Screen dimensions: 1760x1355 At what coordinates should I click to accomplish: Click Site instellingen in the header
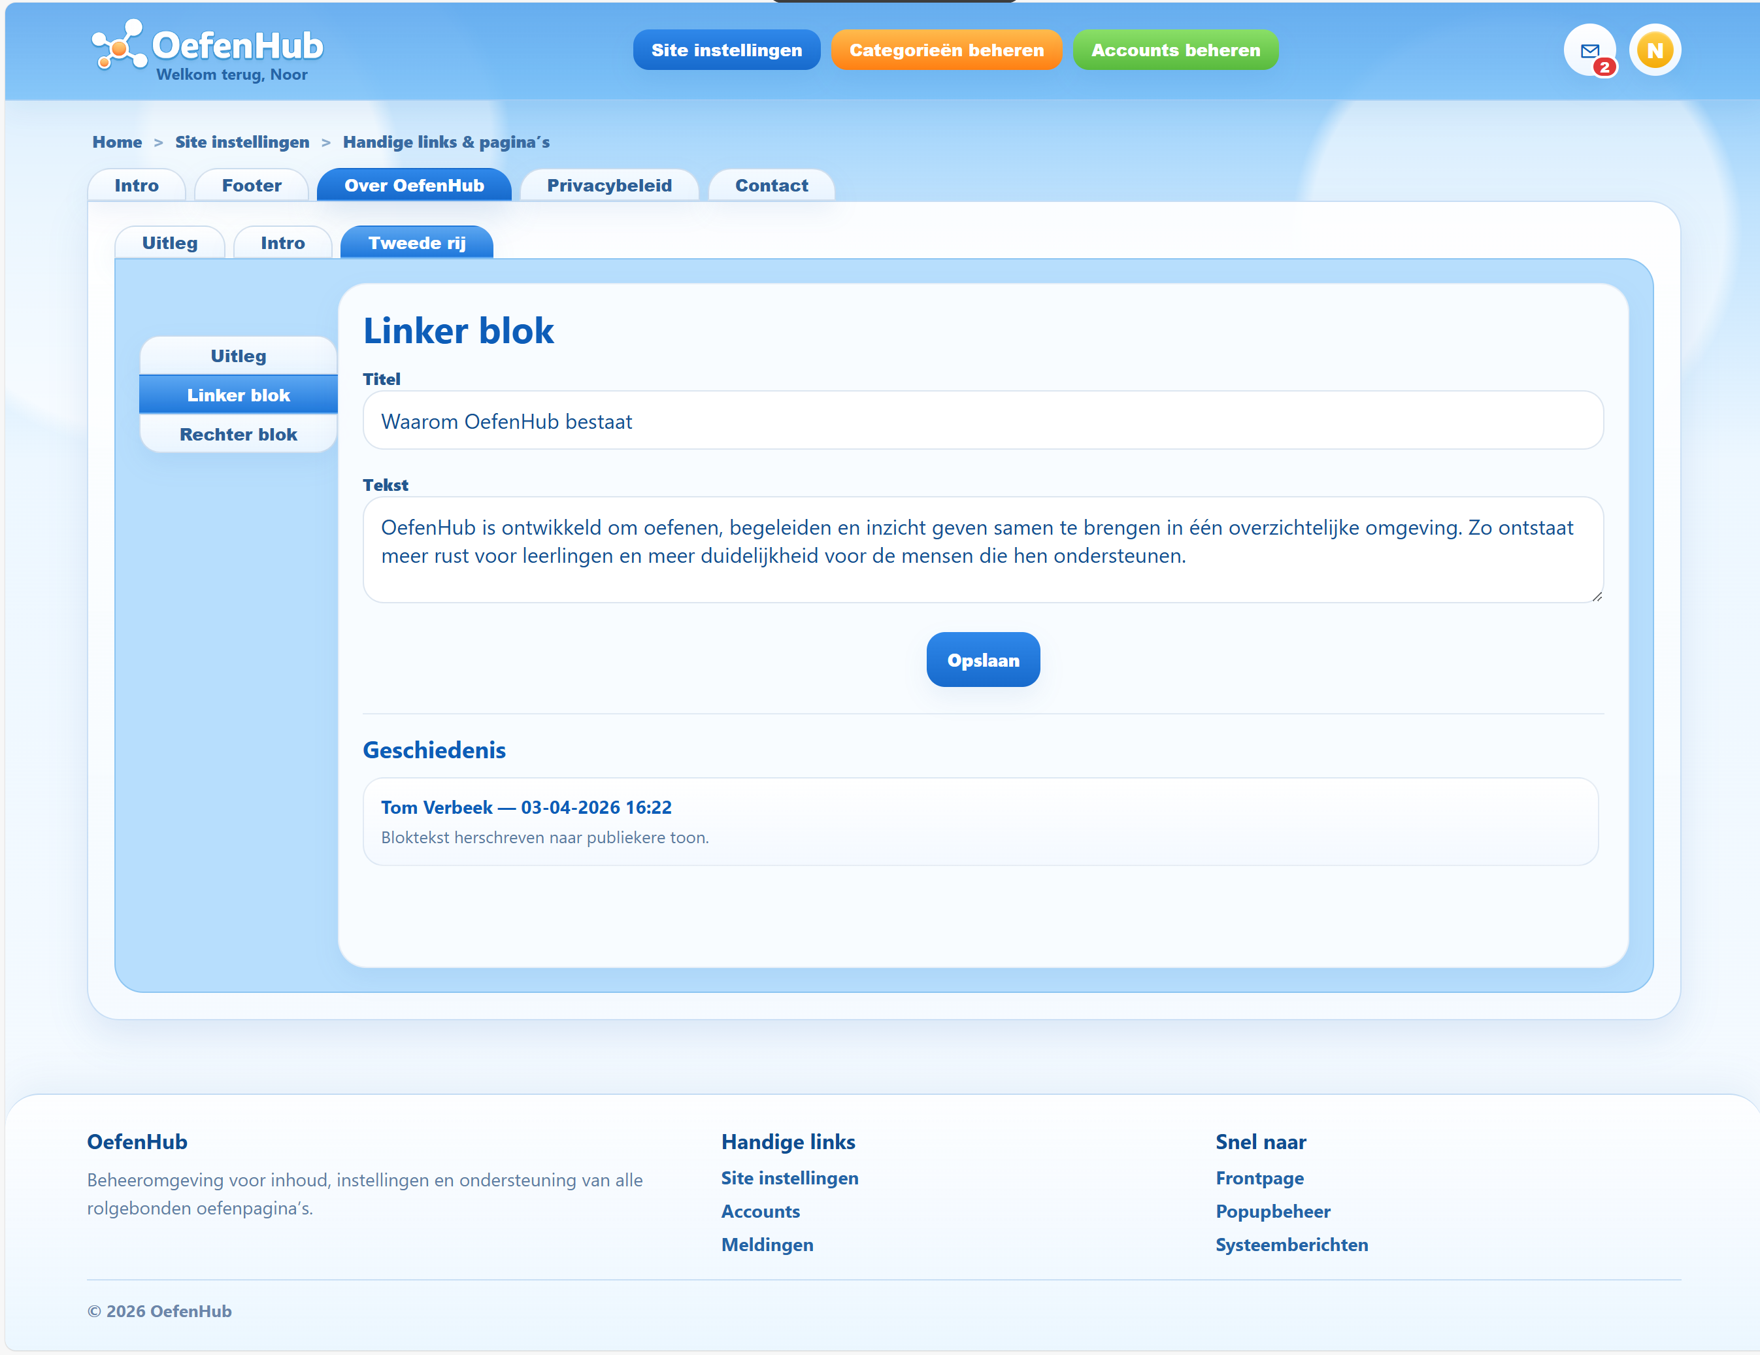726,50
